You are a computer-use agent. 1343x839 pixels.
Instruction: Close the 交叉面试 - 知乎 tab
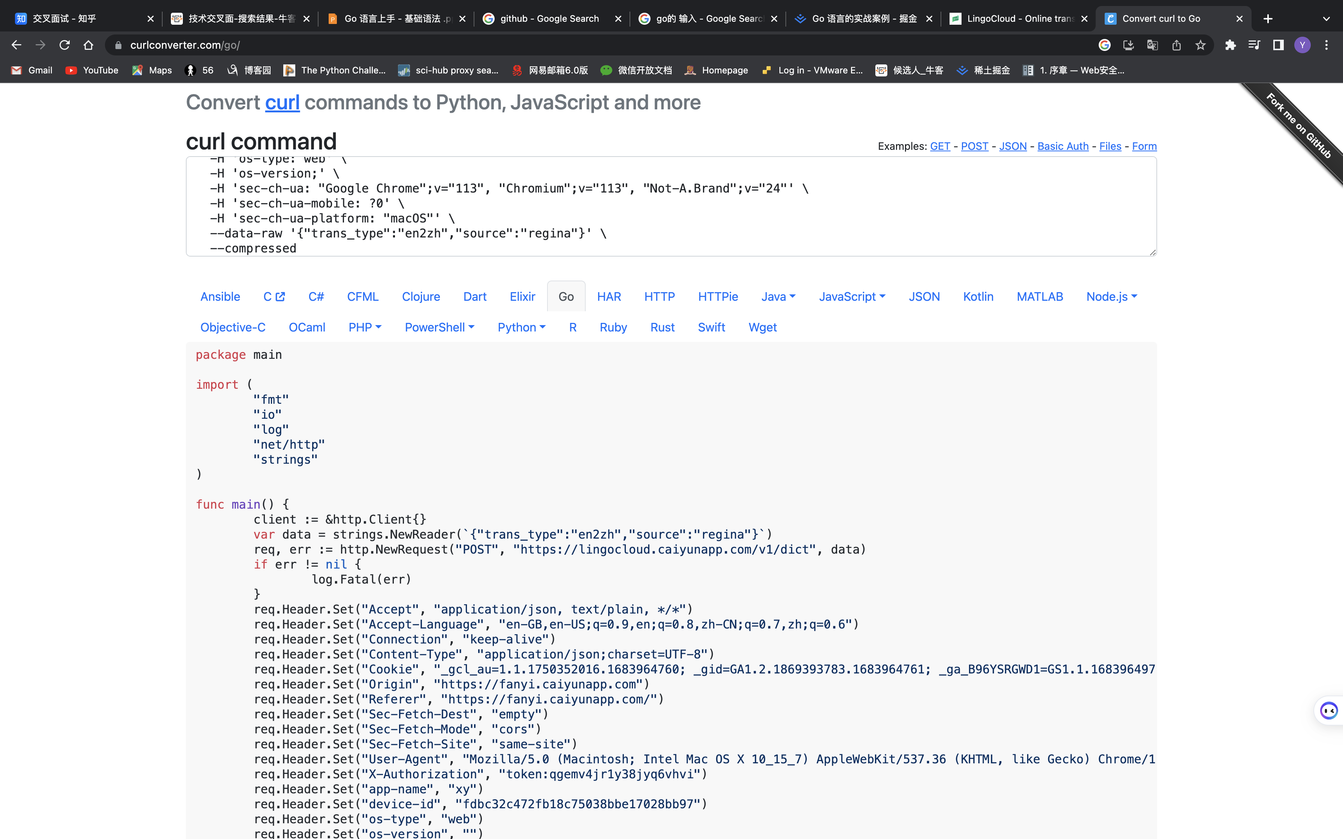coord(150,19)
